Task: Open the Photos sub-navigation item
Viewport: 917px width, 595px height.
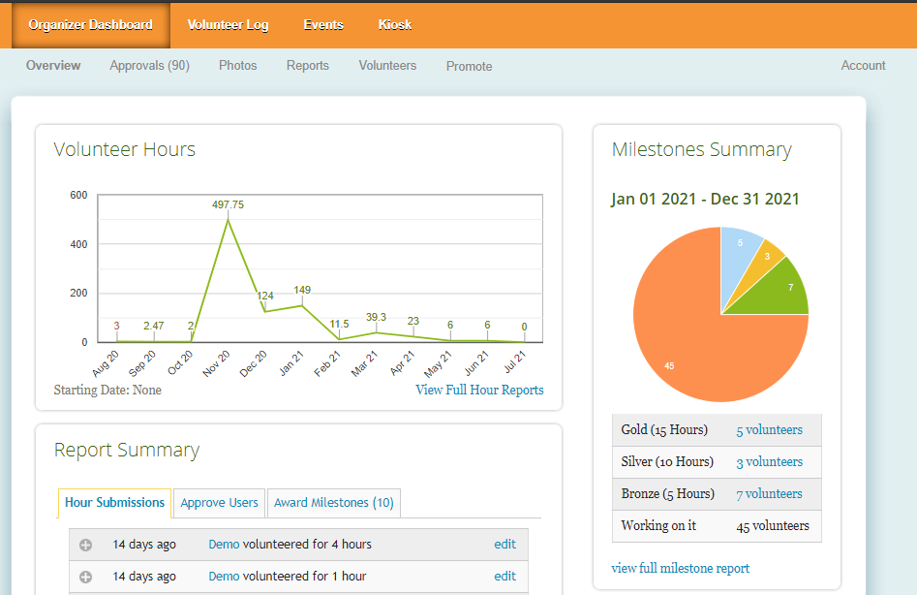Action: coord(238,66)
